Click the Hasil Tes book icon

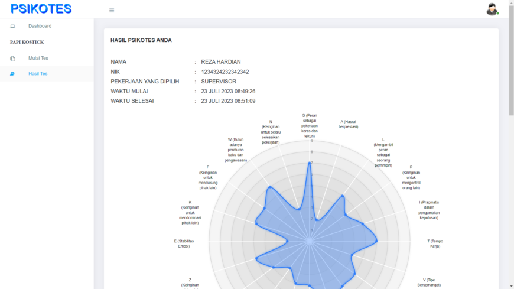pos(12,74)
